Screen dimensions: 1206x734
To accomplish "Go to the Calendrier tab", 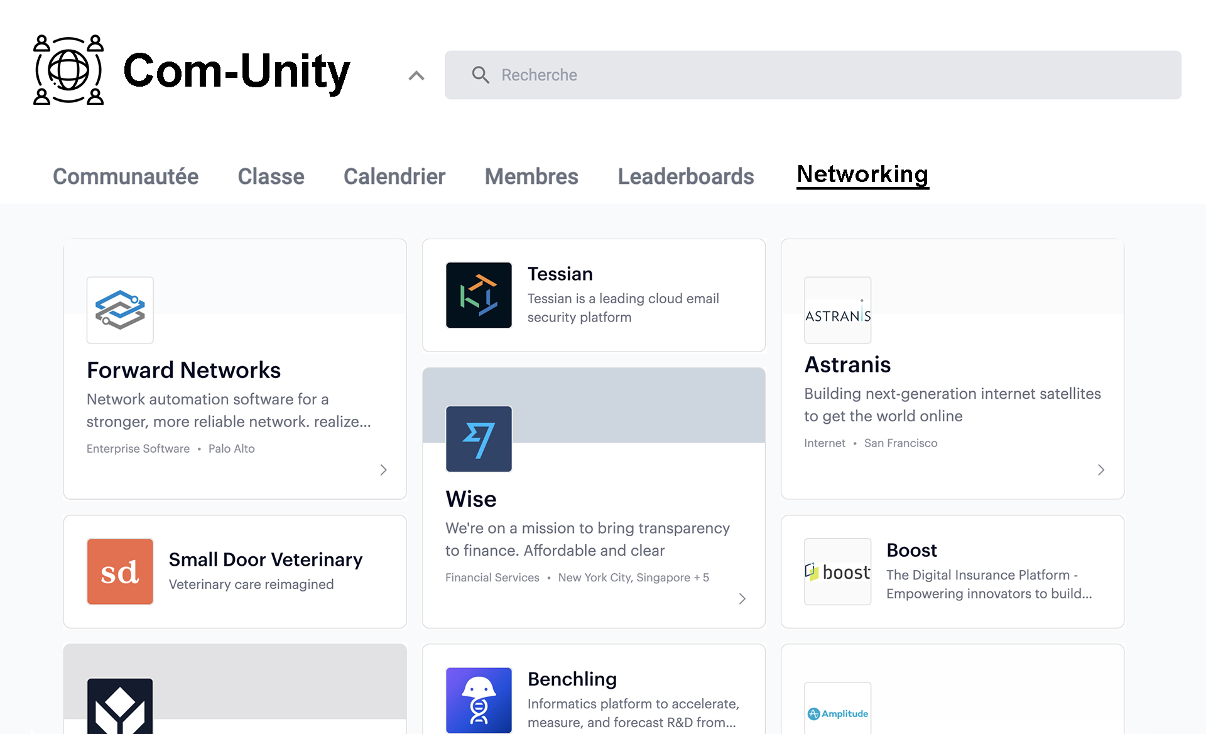I will [x=394, y=176].
